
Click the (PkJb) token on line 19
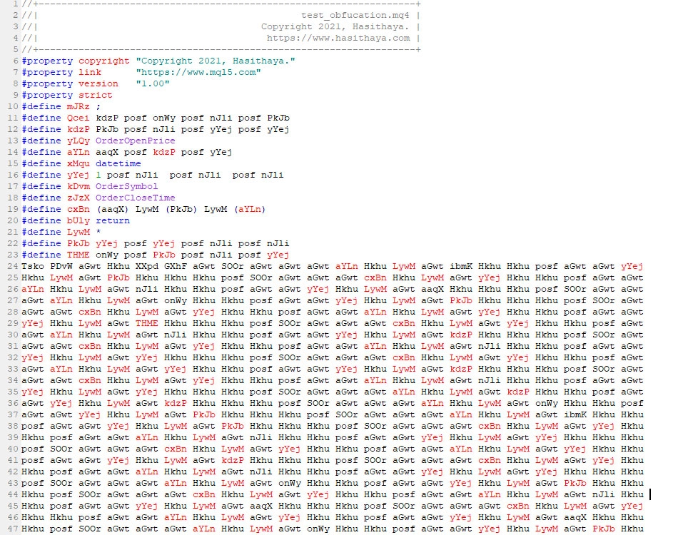pyautogui.click(x=181, y=209)
